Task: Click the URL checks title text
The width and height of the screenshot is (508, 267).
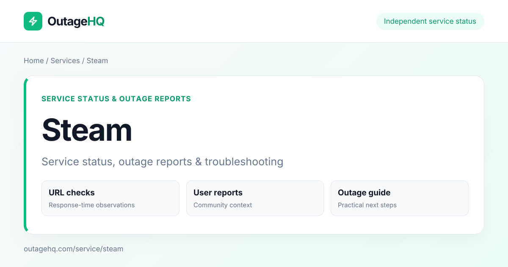Action: (72, 192)
